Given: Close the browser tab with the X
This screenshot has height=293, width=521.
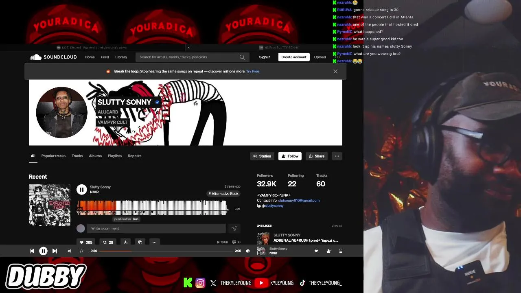Looking at the screenshot, I should coord(188,48).
